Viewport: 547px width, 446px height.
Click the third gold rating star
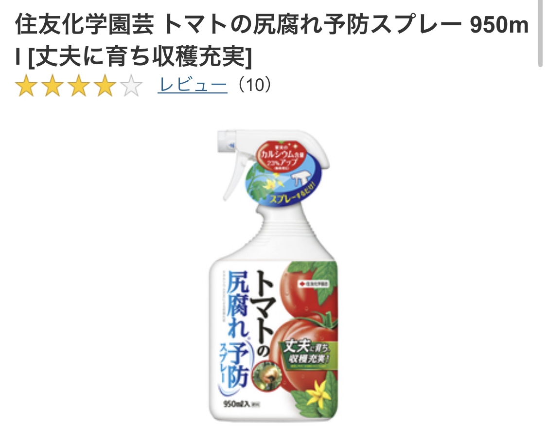click(79, 86)
